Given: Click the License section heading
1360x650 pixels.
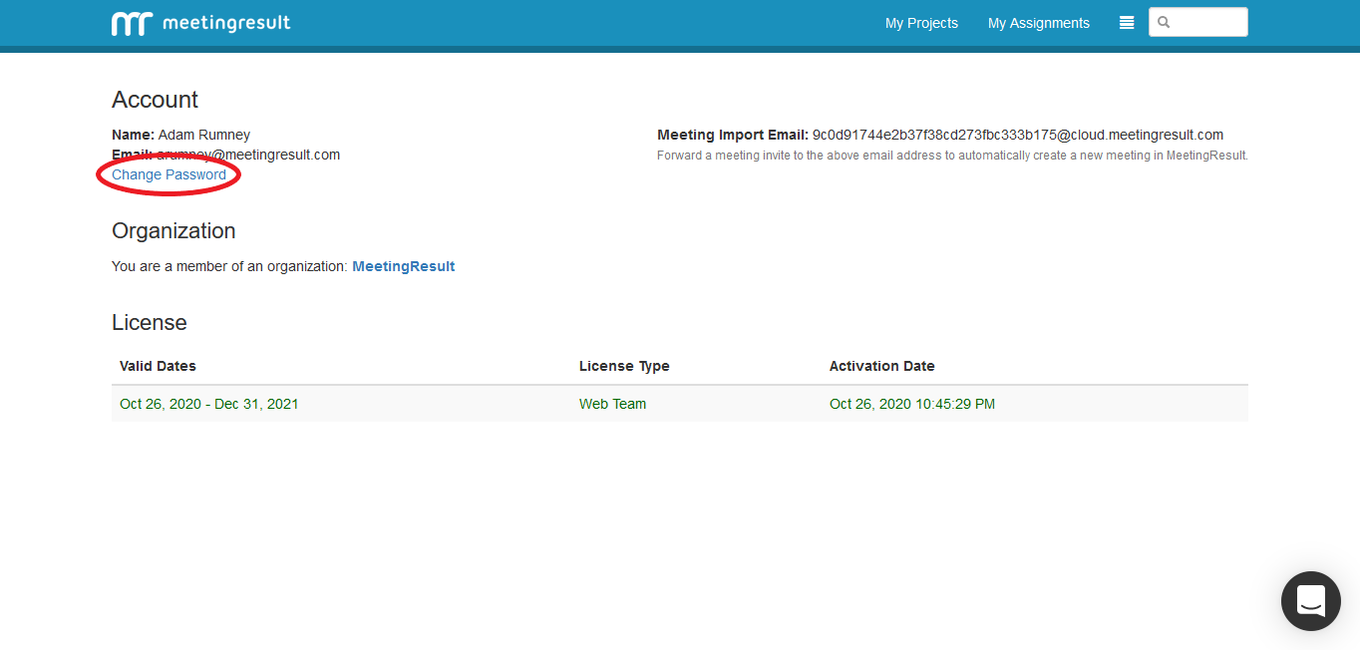Looking at the screenshot, I should [149, 323].
